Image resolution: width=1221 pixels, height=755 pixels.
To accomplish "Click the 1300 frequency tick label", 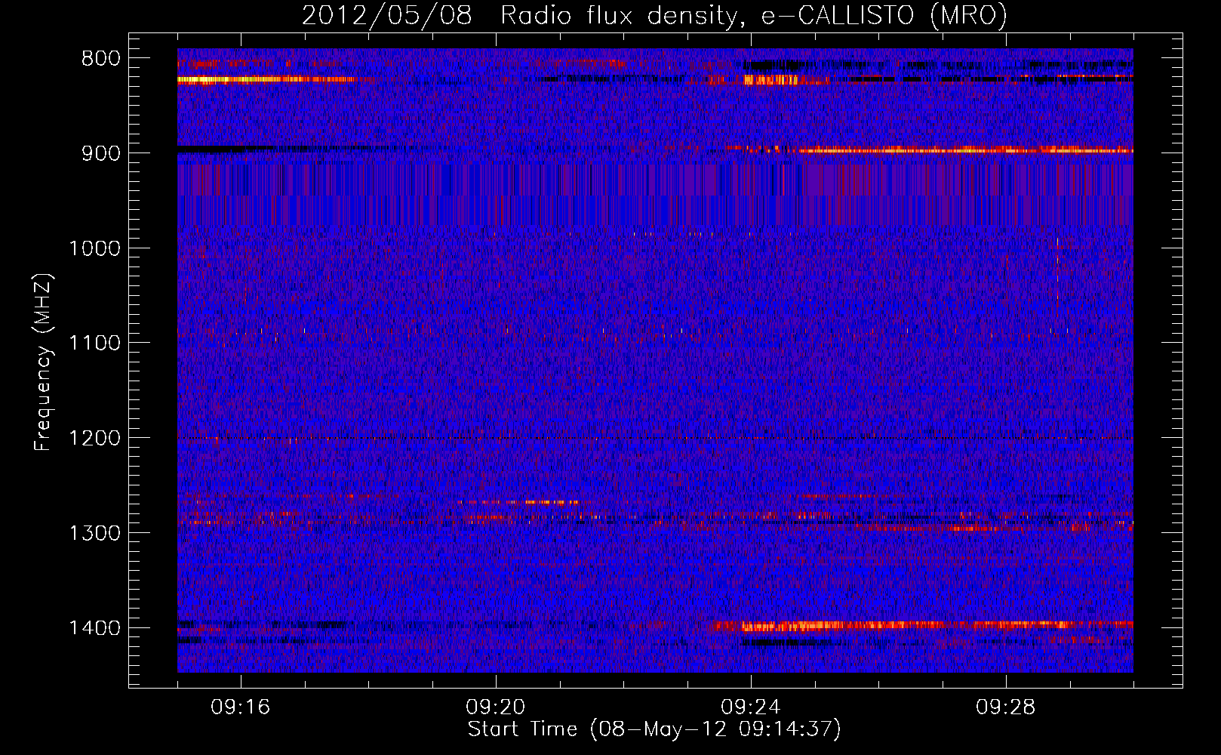I will tap(94, 534).
